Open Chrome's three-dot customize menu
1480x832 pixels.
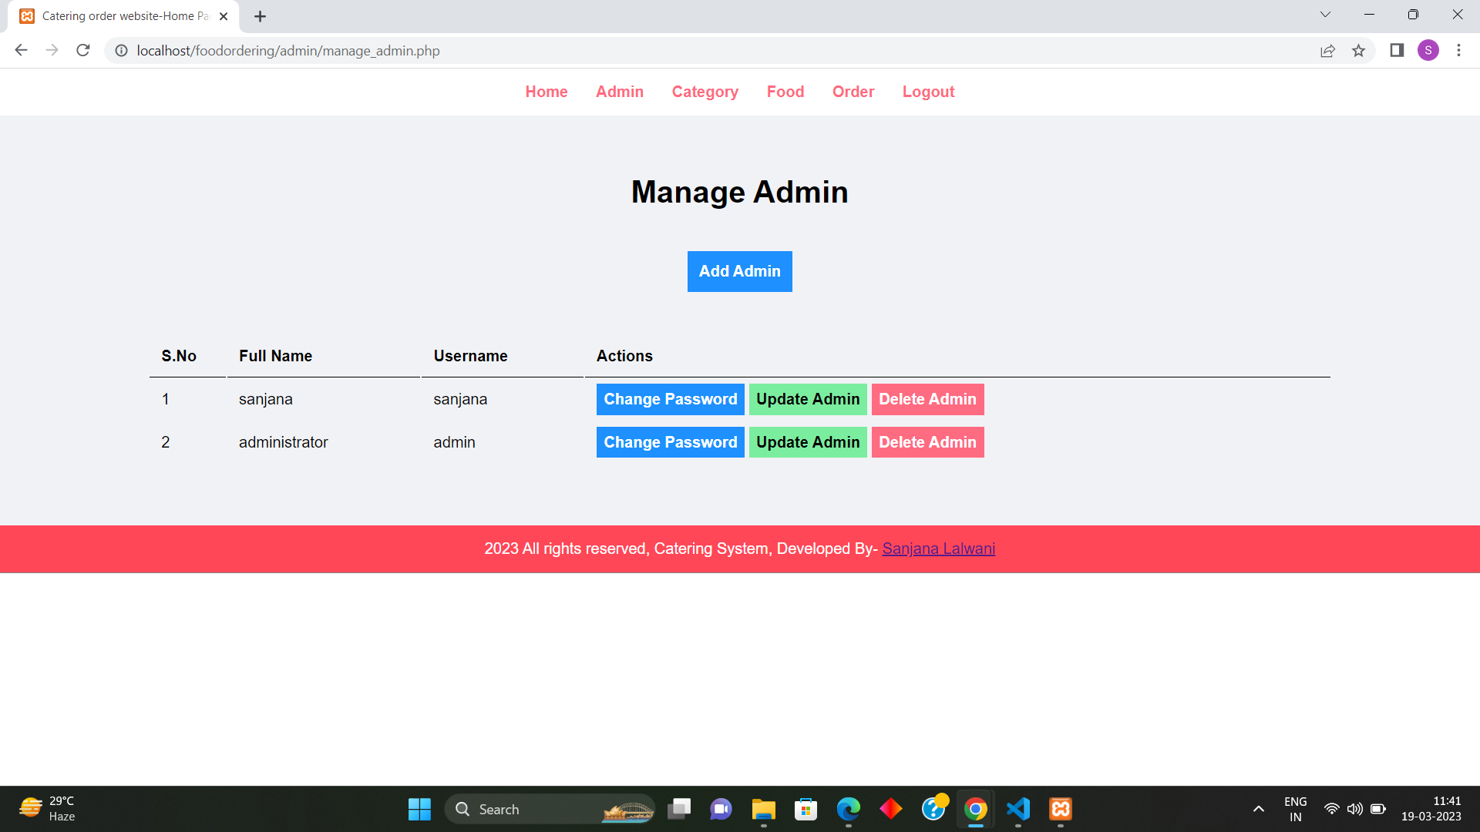[x=1458, y=50]
